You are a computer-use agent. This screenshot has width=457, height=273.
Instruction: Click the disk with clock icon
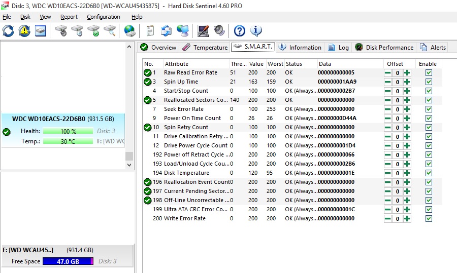[78, 30]
